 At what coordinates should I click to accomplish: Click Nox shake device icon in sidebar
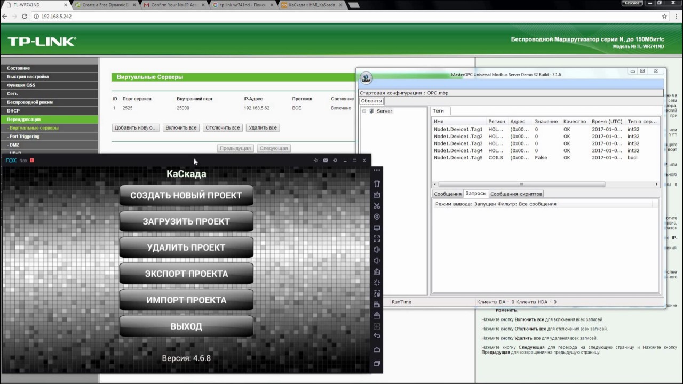[x=377, y=184]
